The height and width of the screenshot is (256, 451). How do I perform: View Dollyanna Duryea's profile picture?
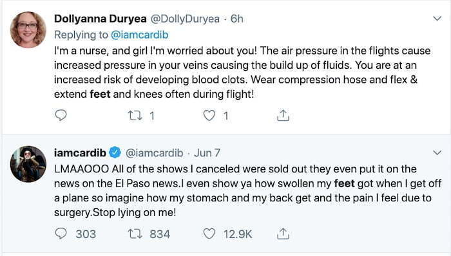coord(28,30)
